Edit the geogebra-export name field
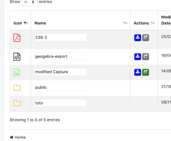Viewport: 171px width, 141px height. click(x=60, y=56)
